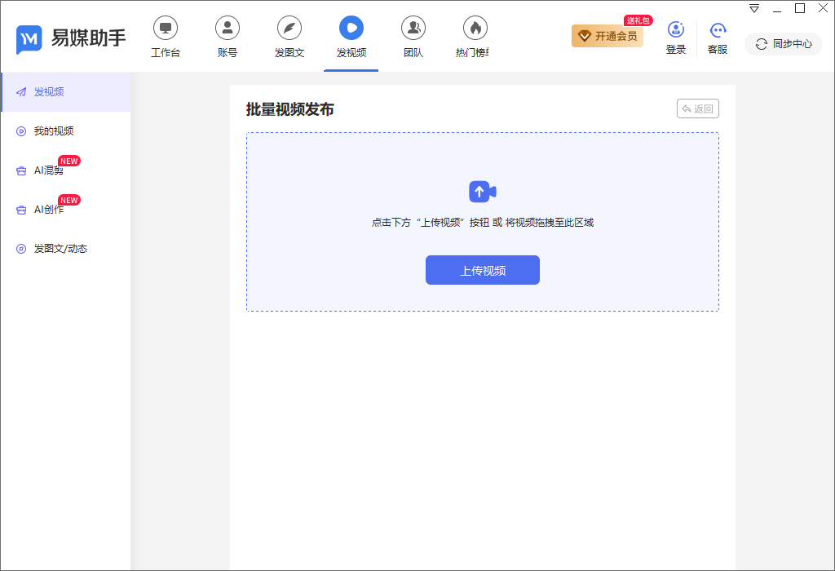Click the 返回 back button

coord(698,108)
